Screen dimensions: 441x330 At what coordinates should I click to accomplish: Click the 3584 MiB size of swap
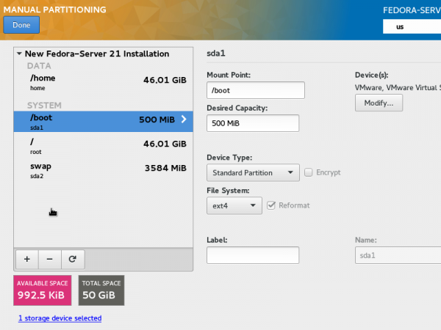[x=165, y=168]
